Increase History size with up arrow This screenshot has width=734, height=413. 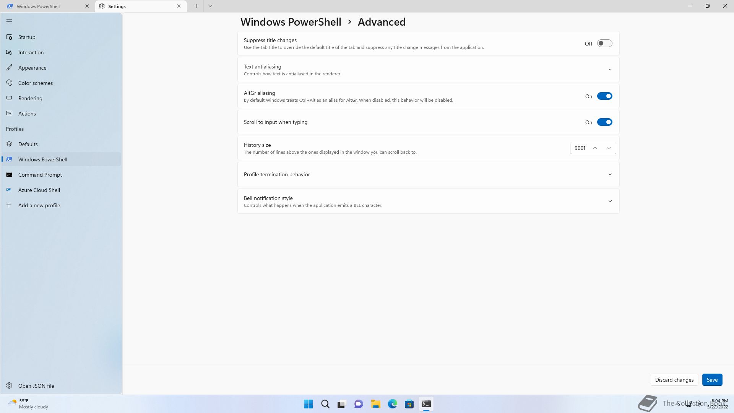(x=594, y=148)
